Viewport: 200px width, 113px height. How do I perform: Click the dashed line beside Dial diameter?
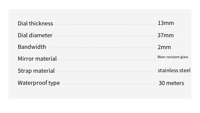click(x=104, y=36)
